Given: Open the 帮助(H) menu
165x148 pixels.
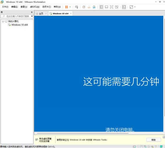Looking at the screenshot, I should pos(57,7).
